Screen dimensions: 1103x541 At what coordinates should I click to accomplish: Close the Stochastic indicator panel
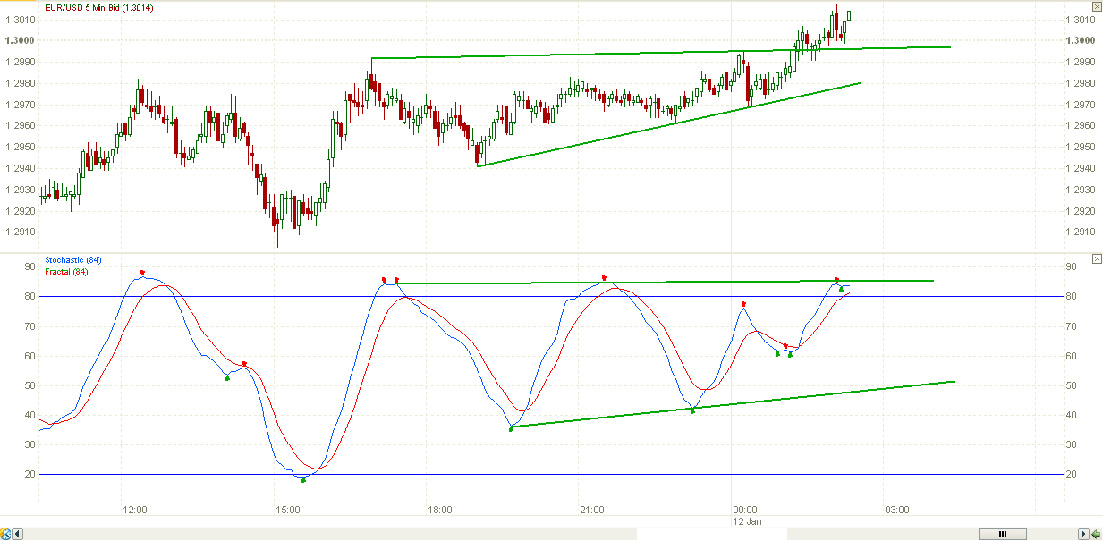[x=1097, y=259]
